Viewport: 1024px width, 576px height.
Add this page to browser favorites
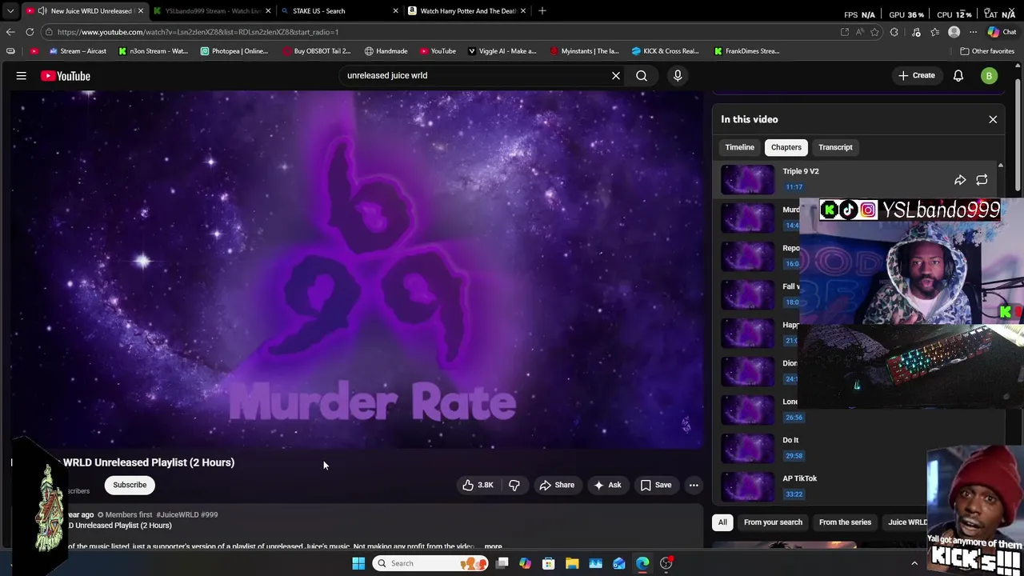874,32
